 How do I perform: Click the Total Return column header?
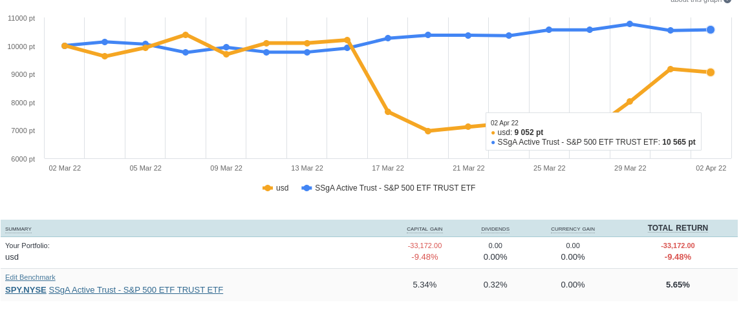(678, 228)
